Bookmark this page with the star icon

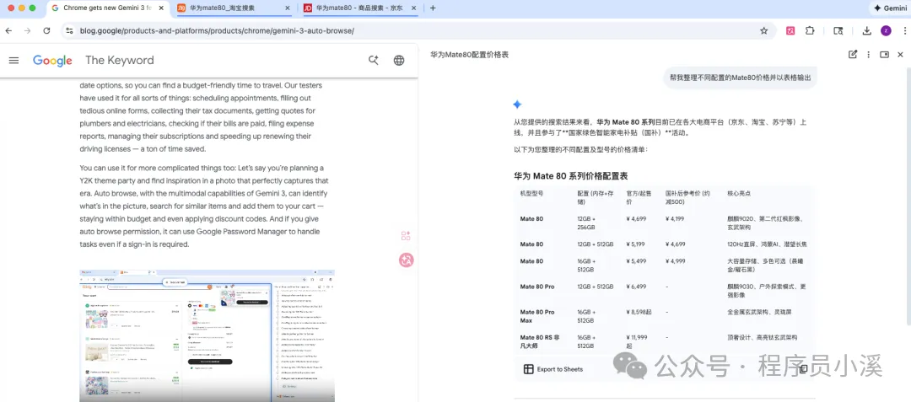click(764, 30)
